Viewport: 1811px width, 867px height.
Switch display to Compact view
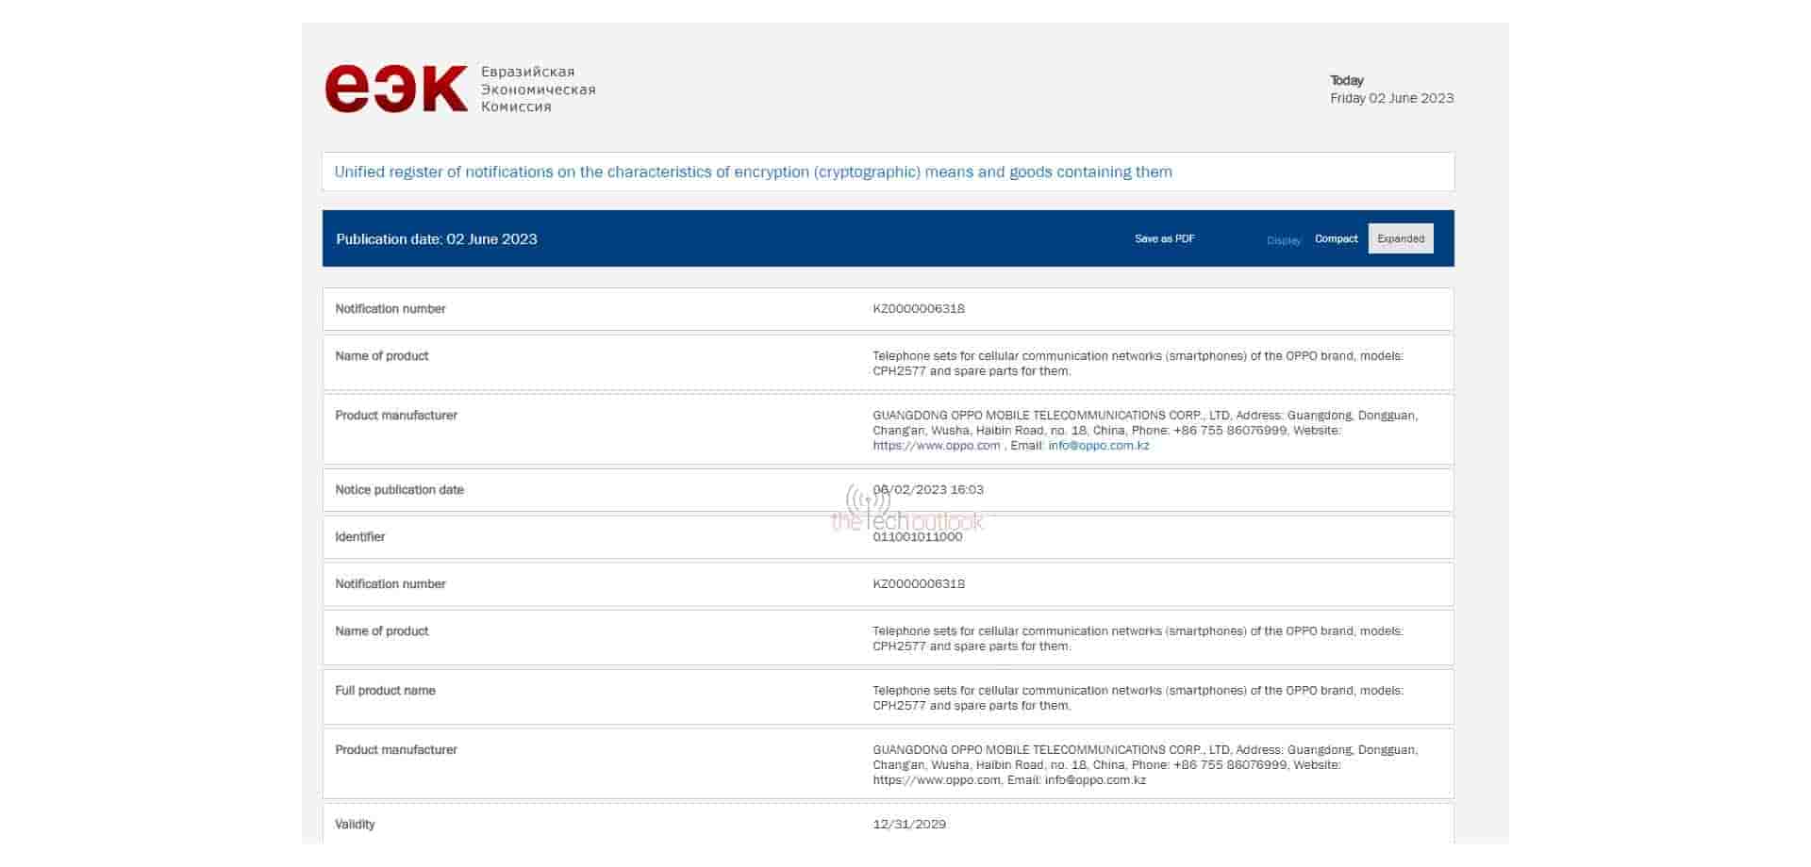pyautogui.click(x=1336, y=239)
